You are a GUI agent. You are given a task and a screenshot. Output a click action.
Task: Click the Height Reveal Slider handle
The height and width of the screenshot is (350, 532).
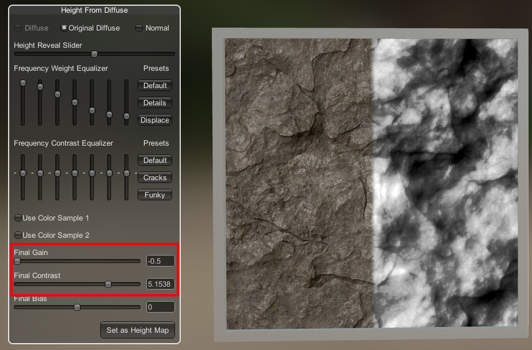[x=94, y=54]
